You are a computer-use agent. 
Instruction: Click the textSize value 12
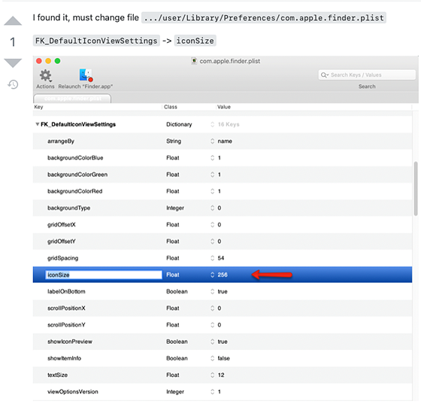point(221,375)
